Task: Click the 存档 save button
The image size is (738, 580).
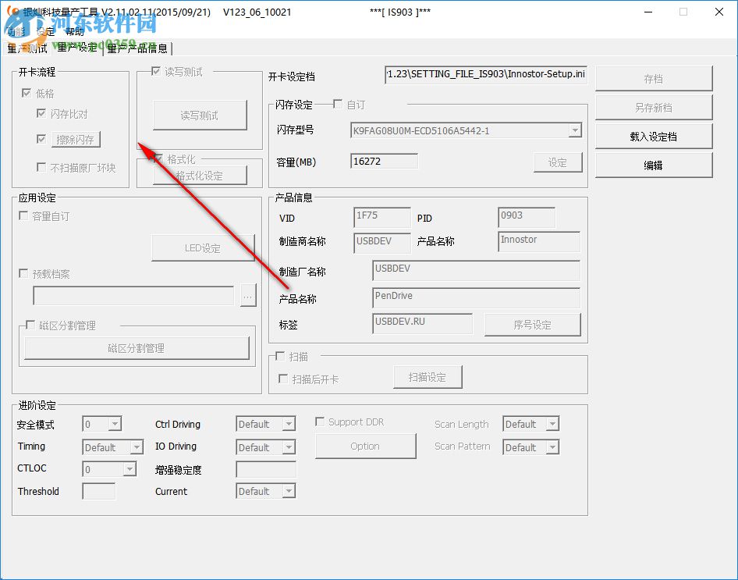Action: (x=654, y=78)
